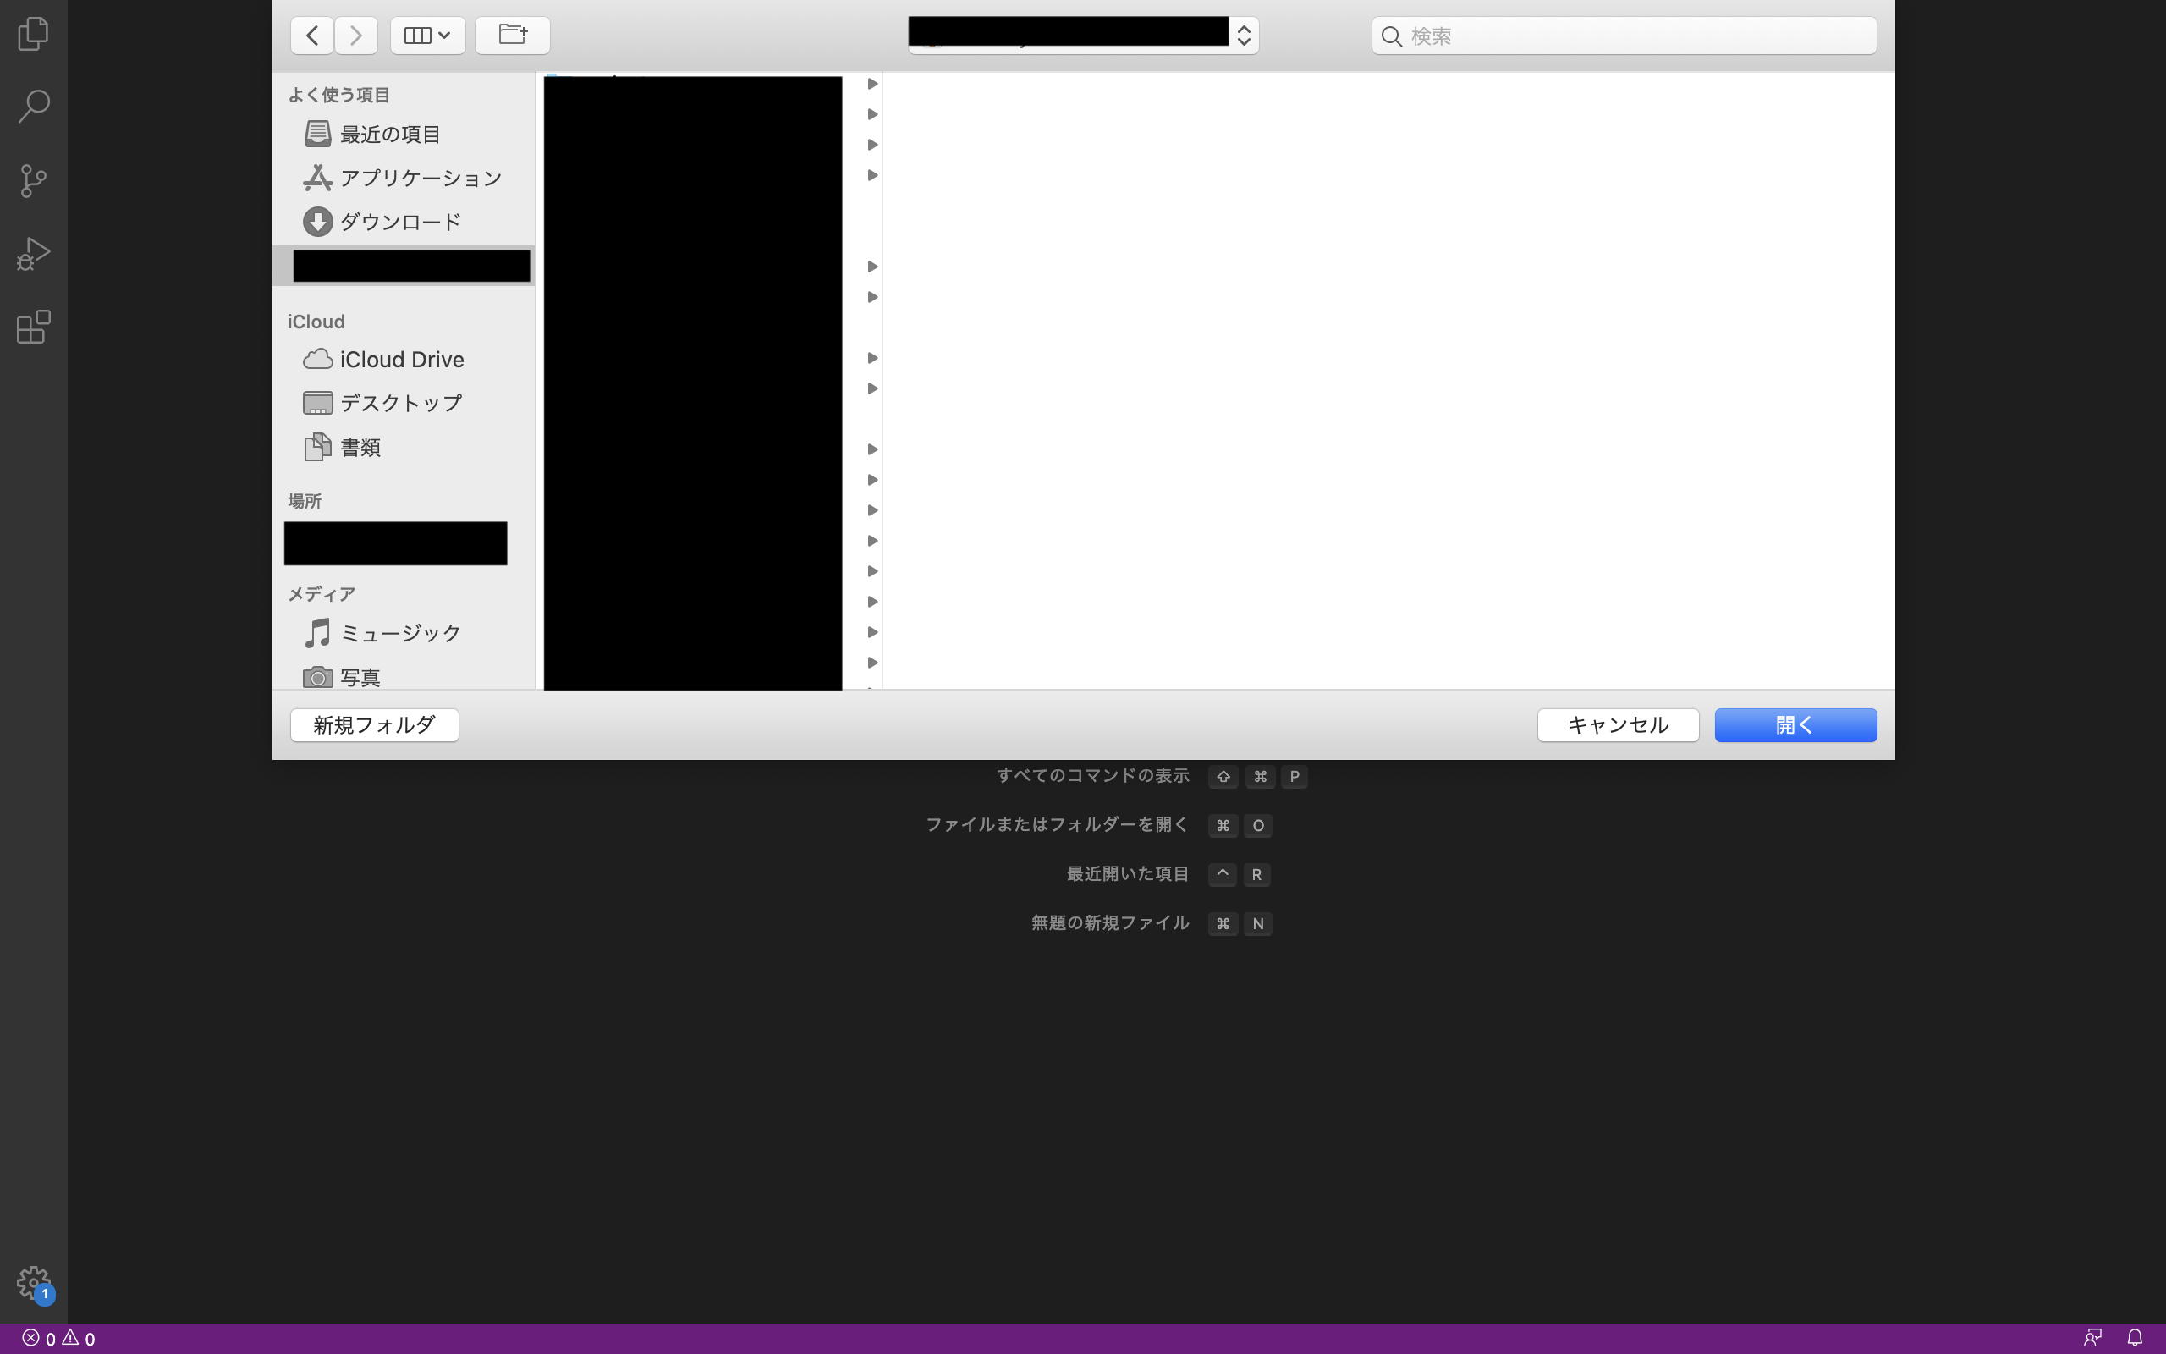Open the Source Control view

(x=33, y=180)
